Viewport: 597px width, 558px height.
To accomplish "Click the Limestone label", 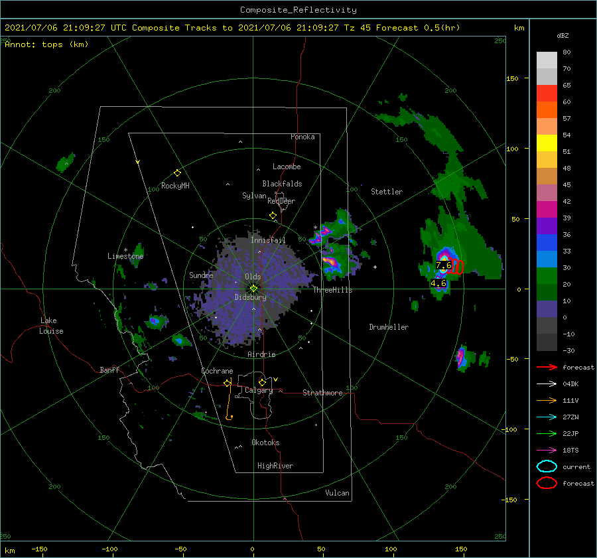I will point(125,256).
